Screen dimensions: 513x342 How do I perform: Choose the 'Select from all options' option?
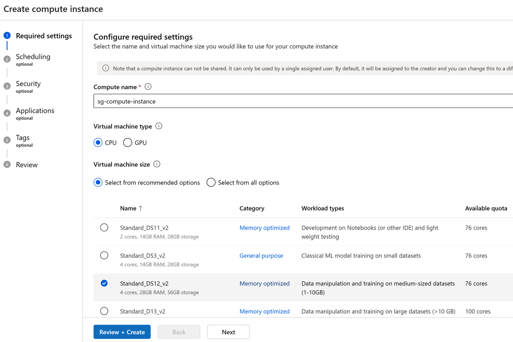pos(211,182)
